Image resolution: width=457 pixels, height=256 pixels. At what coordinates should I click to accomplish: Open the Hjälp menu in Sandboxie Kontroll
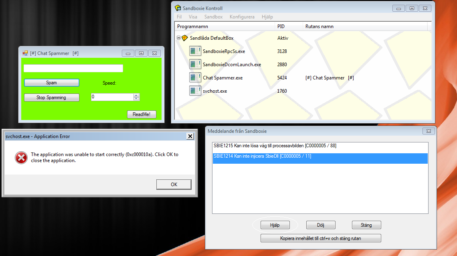pyautogui.click(x=267, y=17)
